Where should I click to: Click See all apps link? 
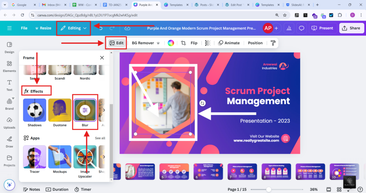pyautogui.click(x=100, y=138)
